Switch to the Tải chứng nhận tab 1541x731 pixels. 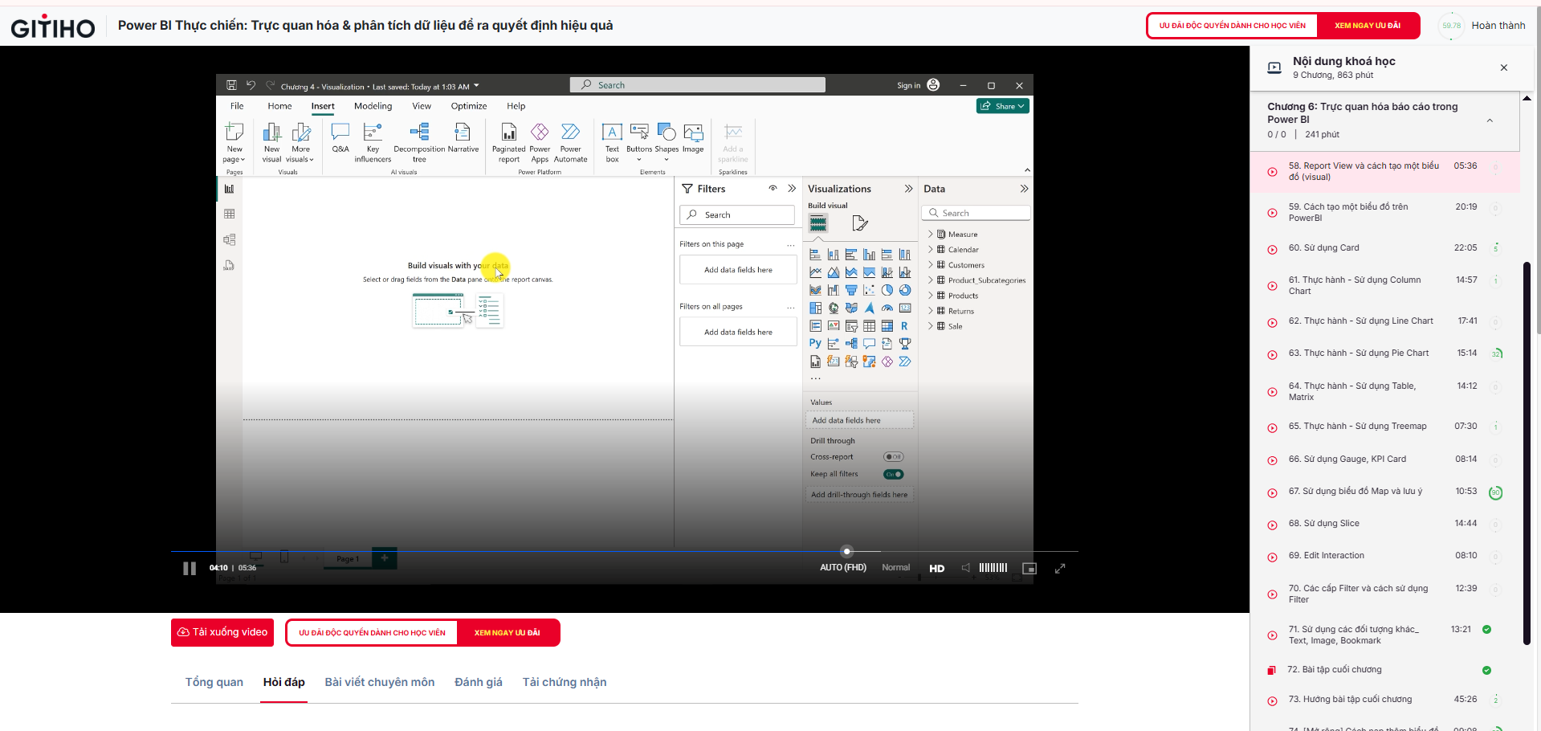tap(565, 682)
